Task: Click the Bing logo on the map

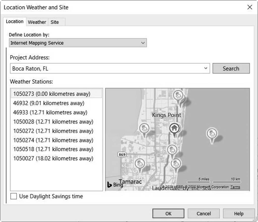Action: (x=115, y=185)
